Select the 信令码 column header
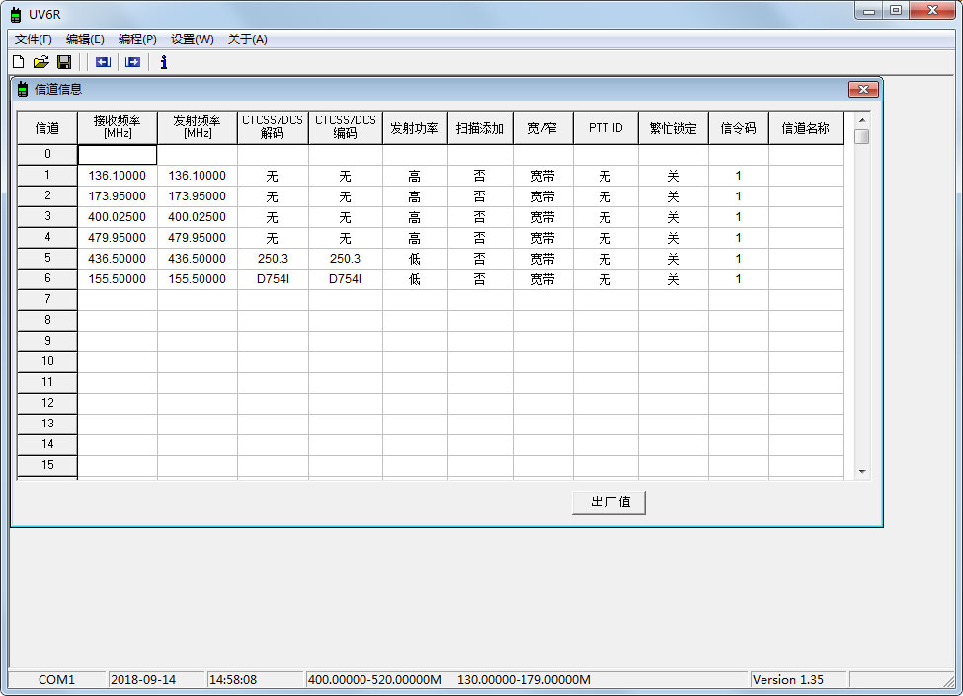Screen dimensions: 963x696 (x=738, y=127)
